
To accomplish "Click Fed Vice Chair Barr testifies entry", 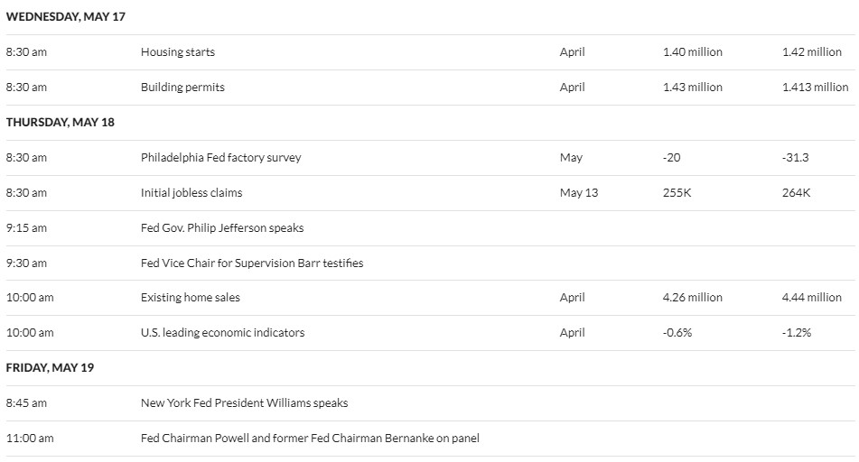I will click(252, 263).
